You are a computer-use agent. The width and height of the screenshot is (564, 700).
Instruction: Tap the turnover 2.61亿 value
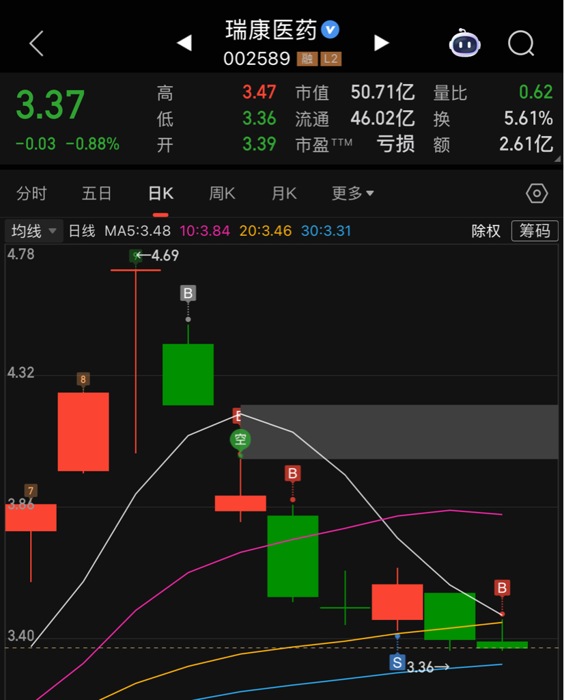526,144
